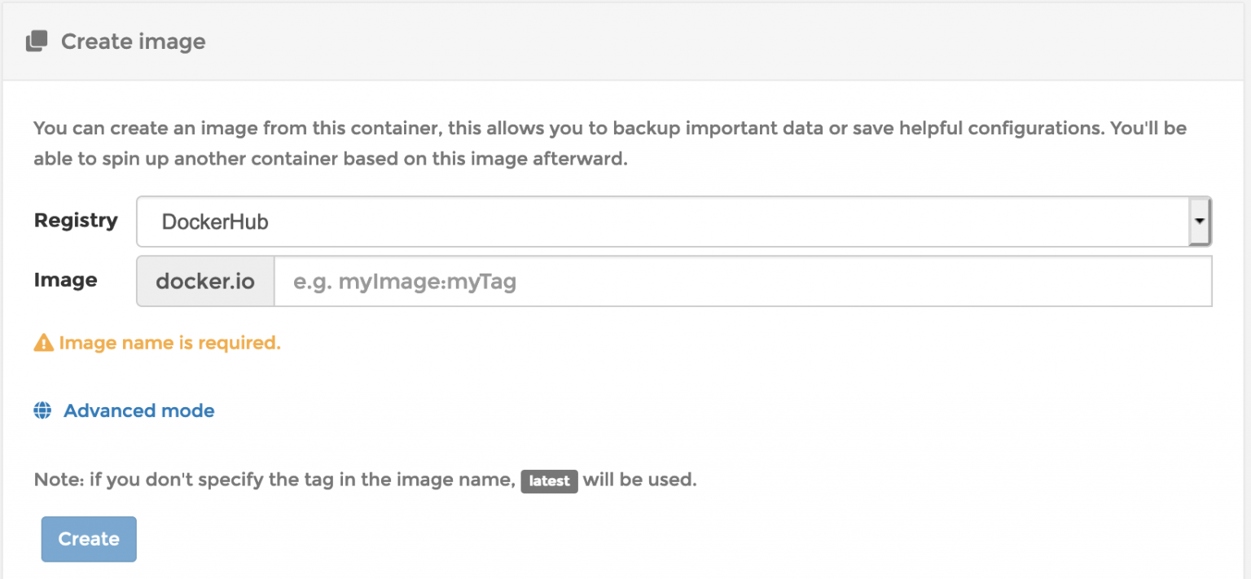Viewport: 1251px width, 579px height.
Task: Click the blue Create button to build the image
Action: pos(88,538)
